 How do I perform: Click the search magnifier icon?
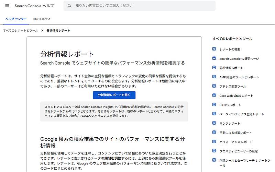69,5
